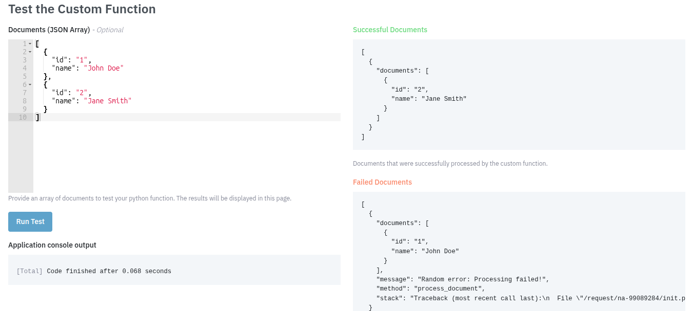Select the code finished console message

click(x=109, y=271)
